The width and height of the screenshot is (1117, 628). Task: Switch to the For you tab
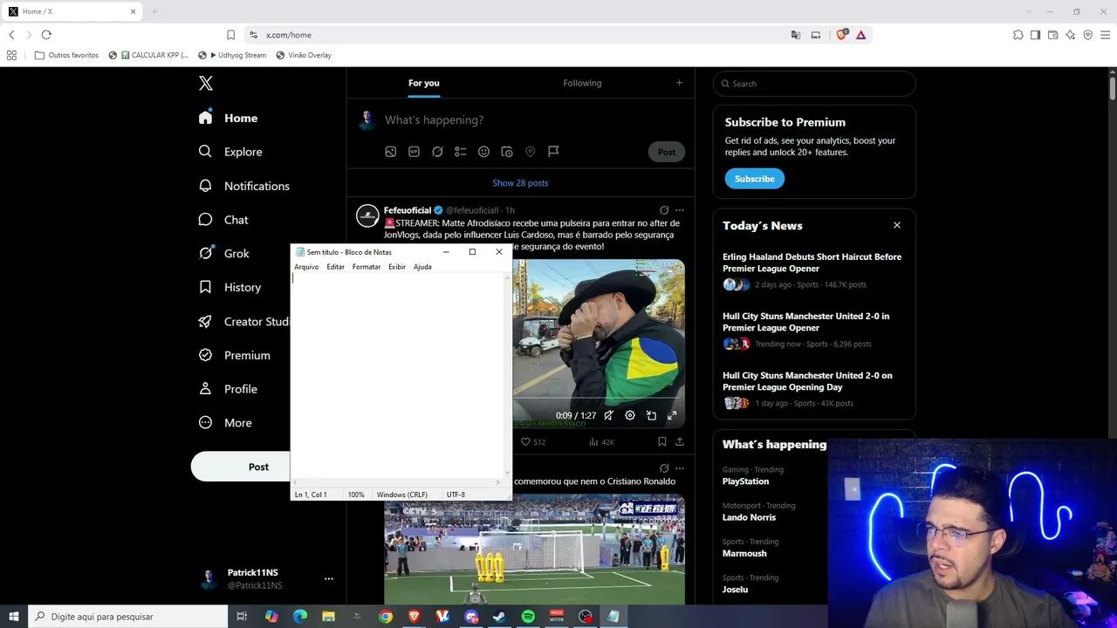(x=424, y=83)
